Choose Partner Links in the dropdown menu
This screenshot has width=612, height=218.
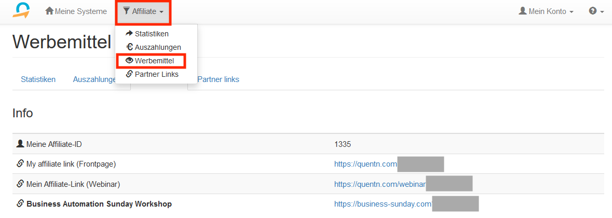pos(156,74)
